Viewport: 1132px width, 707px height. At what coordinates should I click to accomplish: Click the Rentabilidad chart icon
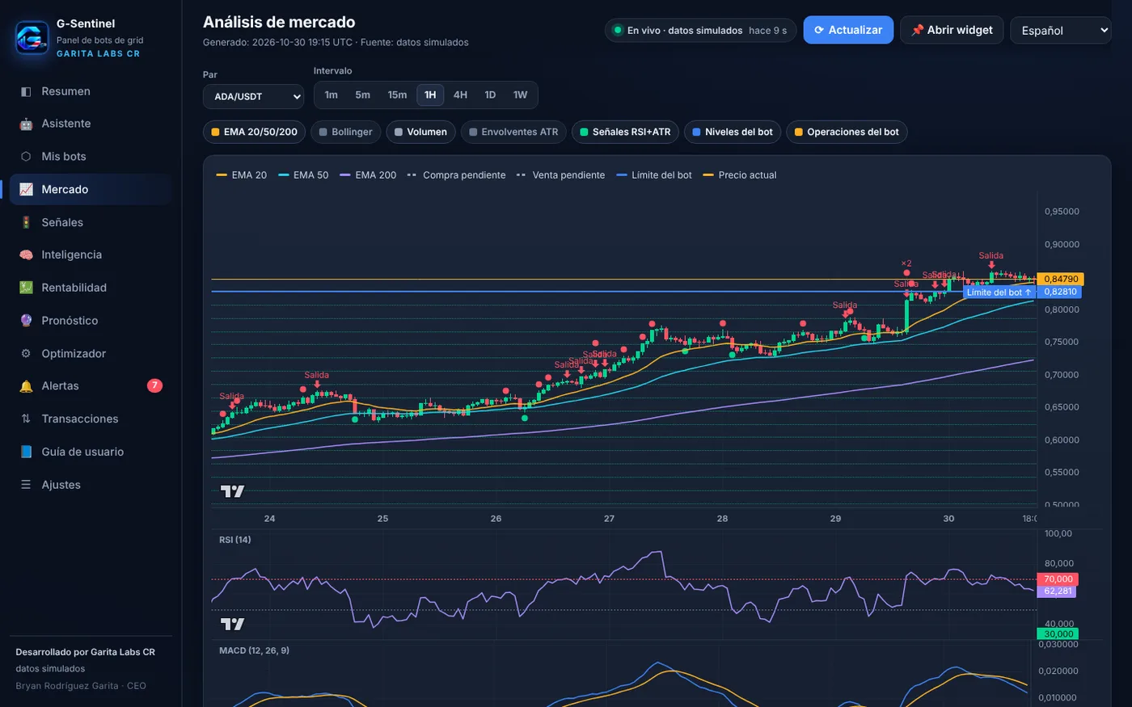[26, 288]
